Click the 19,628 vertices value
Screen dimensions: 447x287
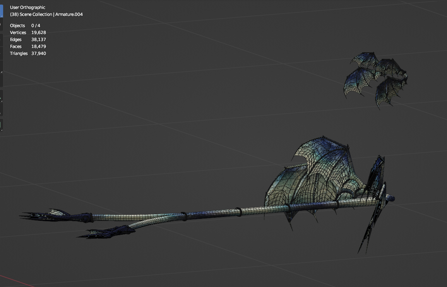(x=38, y=32)
